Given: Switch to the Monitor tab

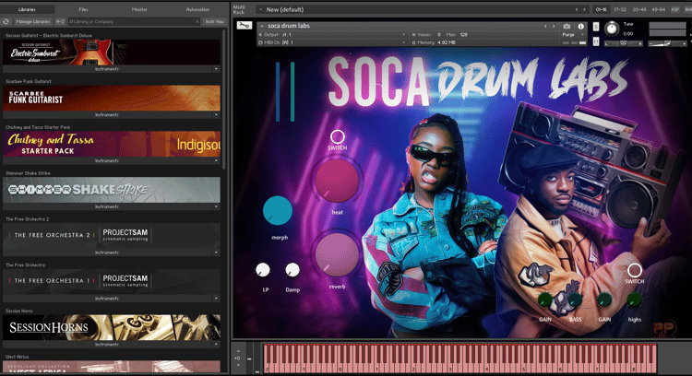Looking at the screenshot, I should 139,9.
